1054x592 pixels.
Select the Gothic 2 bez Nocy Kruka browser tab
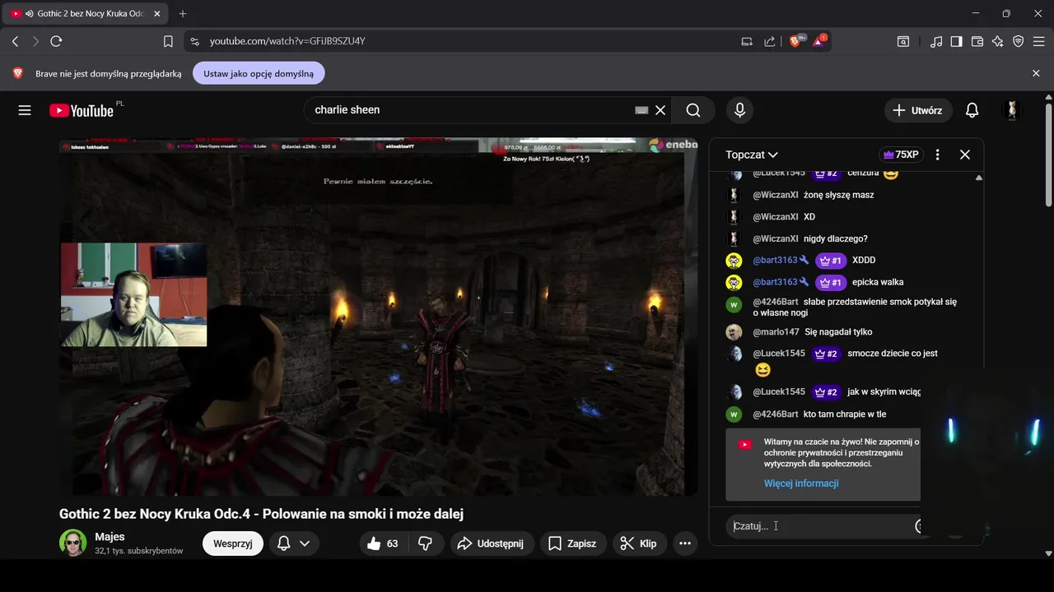[x=86, y=14]
